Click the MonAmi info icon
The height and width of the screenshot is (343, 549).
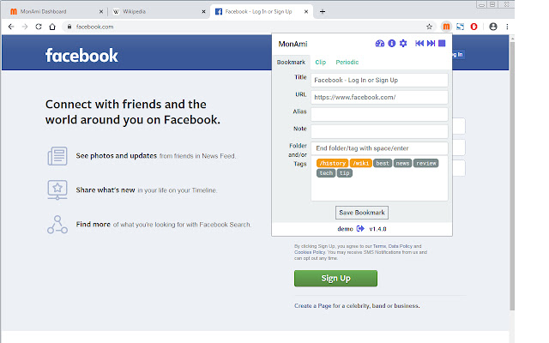392,44
